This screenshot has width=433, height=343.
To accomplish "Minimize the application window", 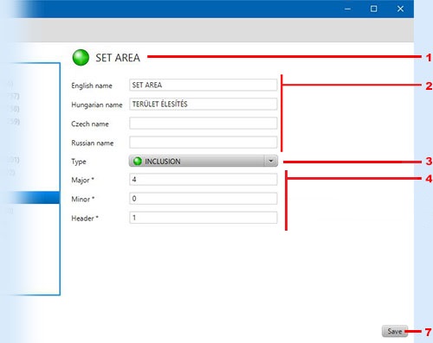I will pyautogui.click(x=347, y=9).
